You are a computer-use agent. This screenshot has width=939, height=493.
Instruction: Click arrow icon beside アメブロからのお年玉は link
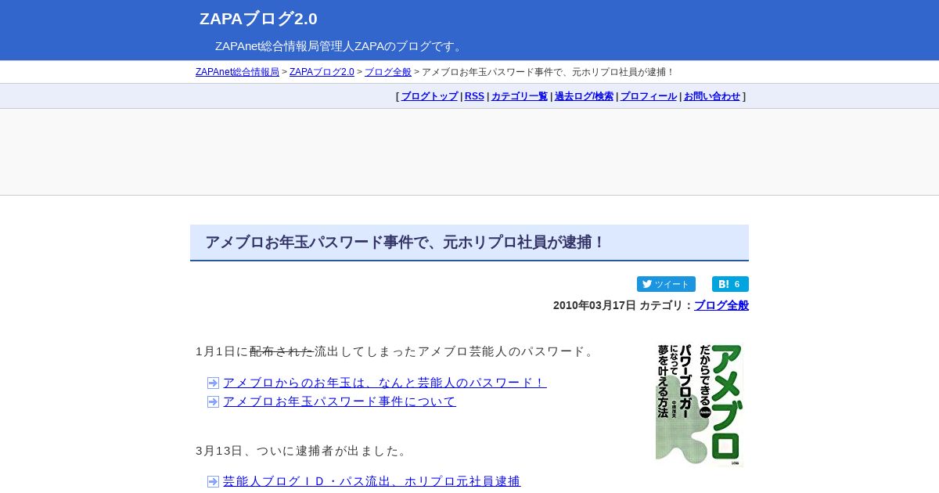tap(213, 383)
